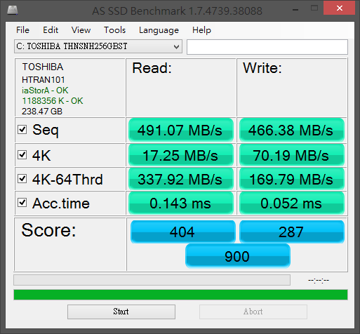Screen dimensions: 360x334
Task: Click the HTRAN101 firmware text
Action: [x=44, y=80]
